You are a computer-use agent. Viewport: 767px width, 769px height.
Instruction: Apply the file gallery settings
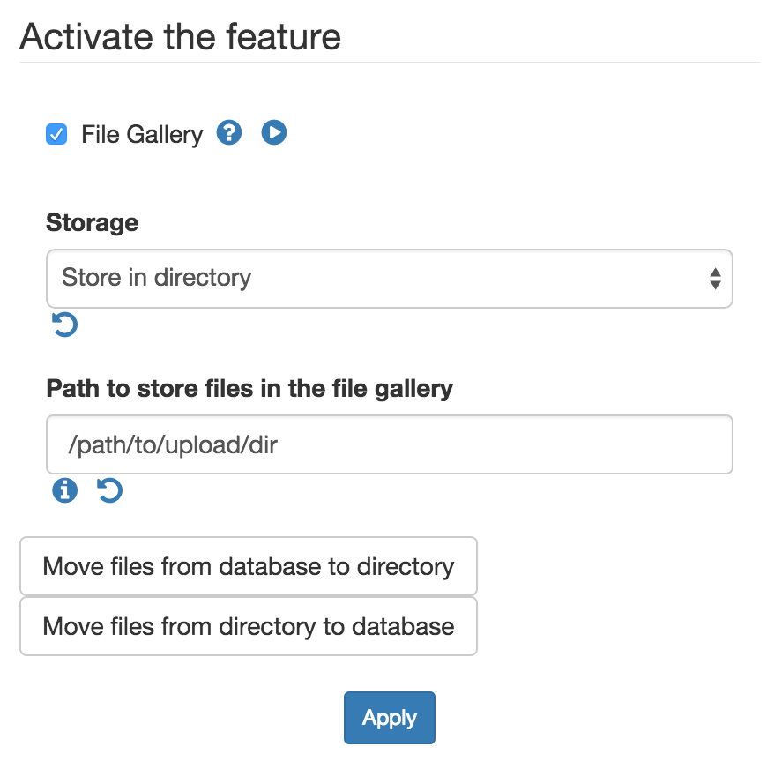390,718
